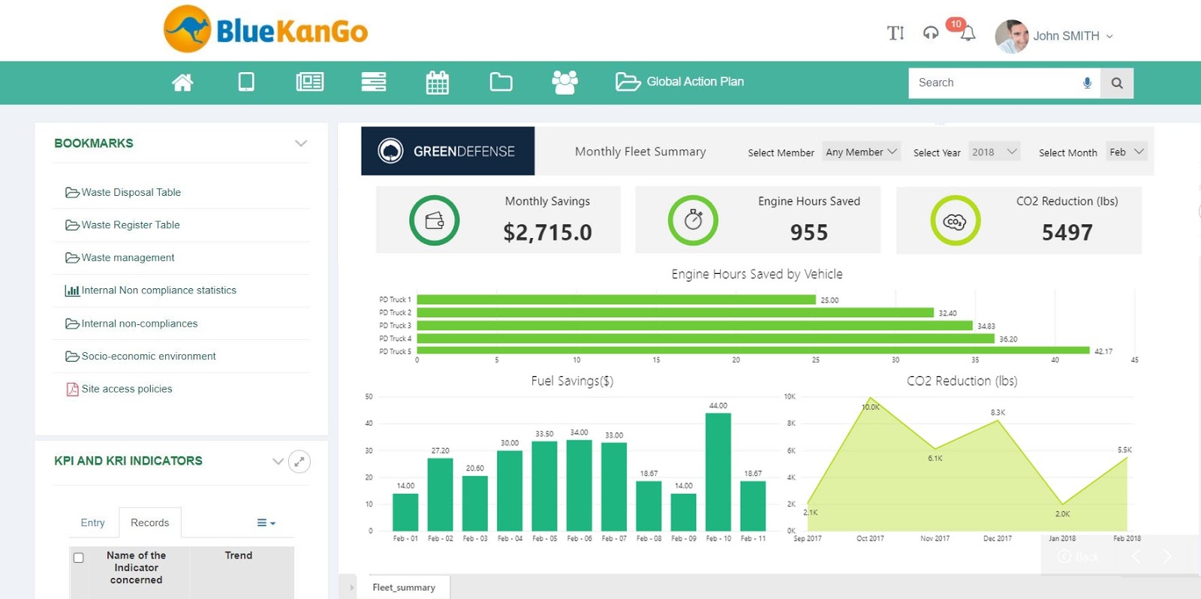Open the Fleet_summary sheet tab

click(x=404, y=587)
